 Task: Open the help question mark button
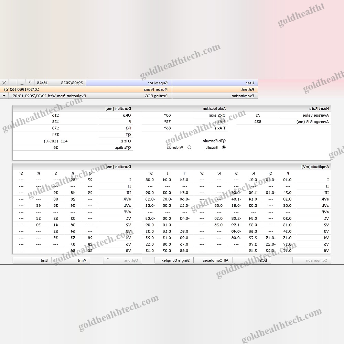[30, 83]
